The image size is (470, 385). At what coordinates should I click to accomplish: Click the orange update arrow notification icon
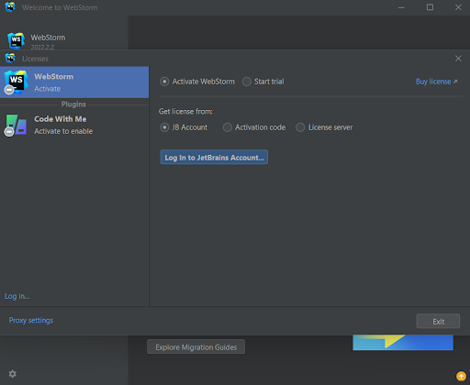pyautogui.click(x=461, y=376)
